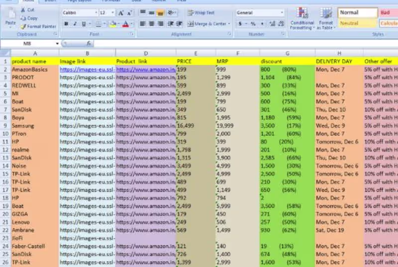This screenshot has height=267, width=398.
Task: Apply the Neutral cell style
Action: tap(358, 23)
